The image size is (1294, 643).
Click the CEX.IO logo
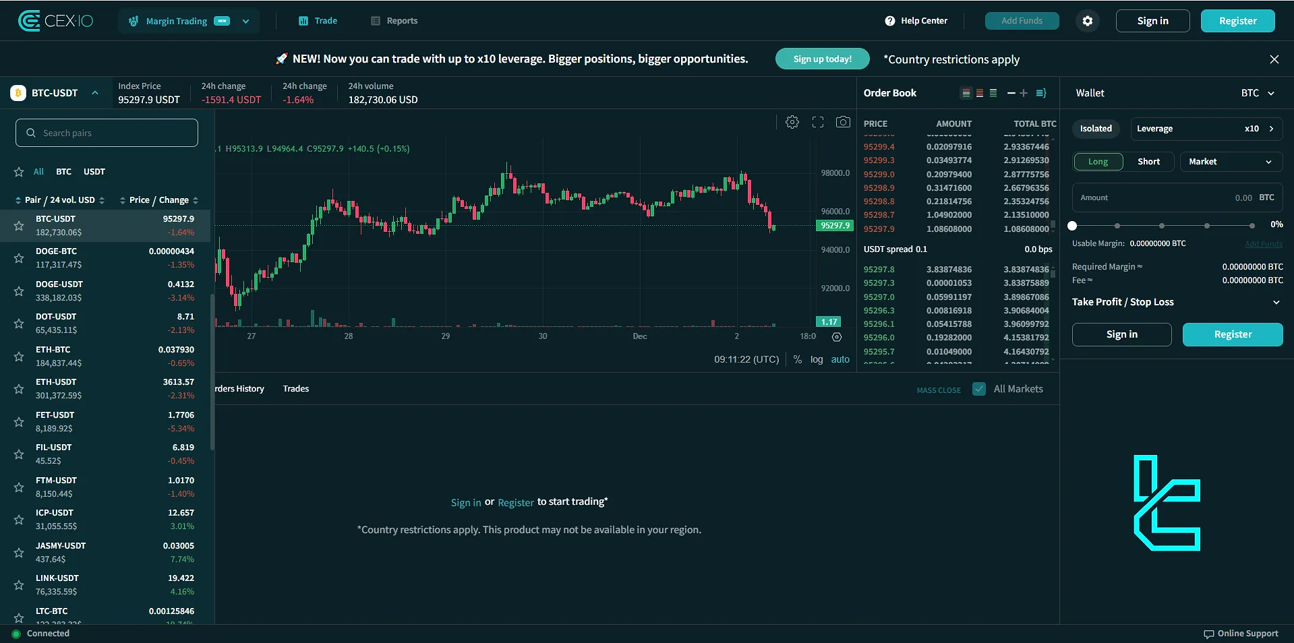tap(55, 21)
